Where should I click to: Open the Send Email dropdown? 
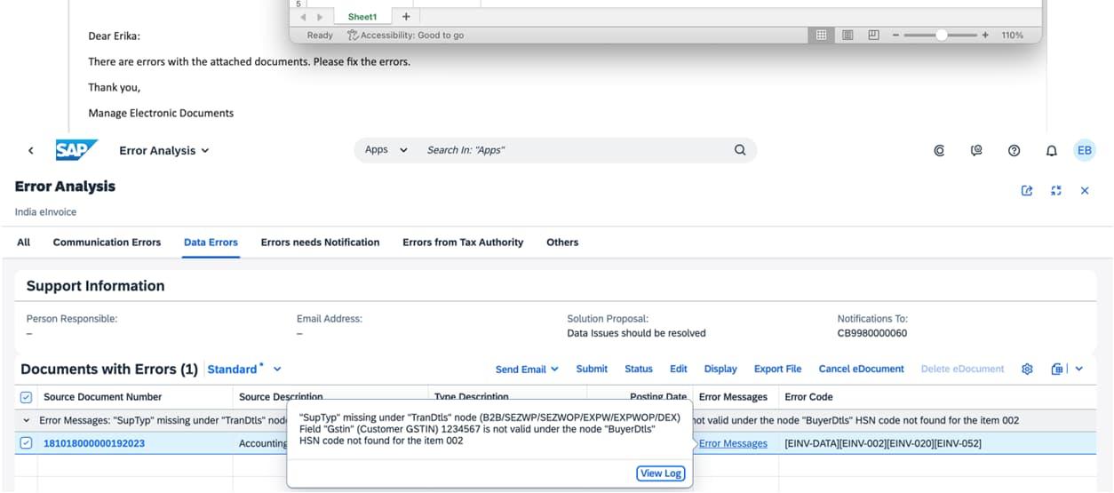click(x=527, y=369)
